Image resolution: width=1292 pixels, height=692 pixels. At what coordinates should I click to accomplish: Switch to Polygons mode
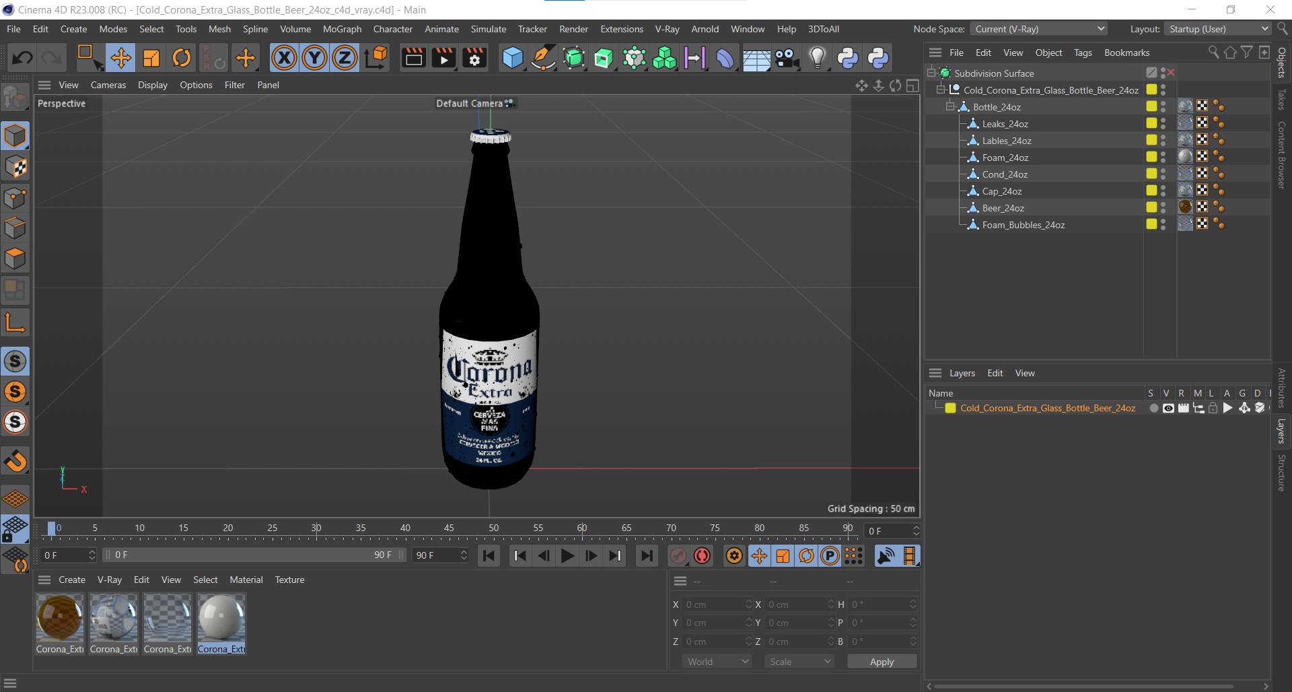(15, 259)
